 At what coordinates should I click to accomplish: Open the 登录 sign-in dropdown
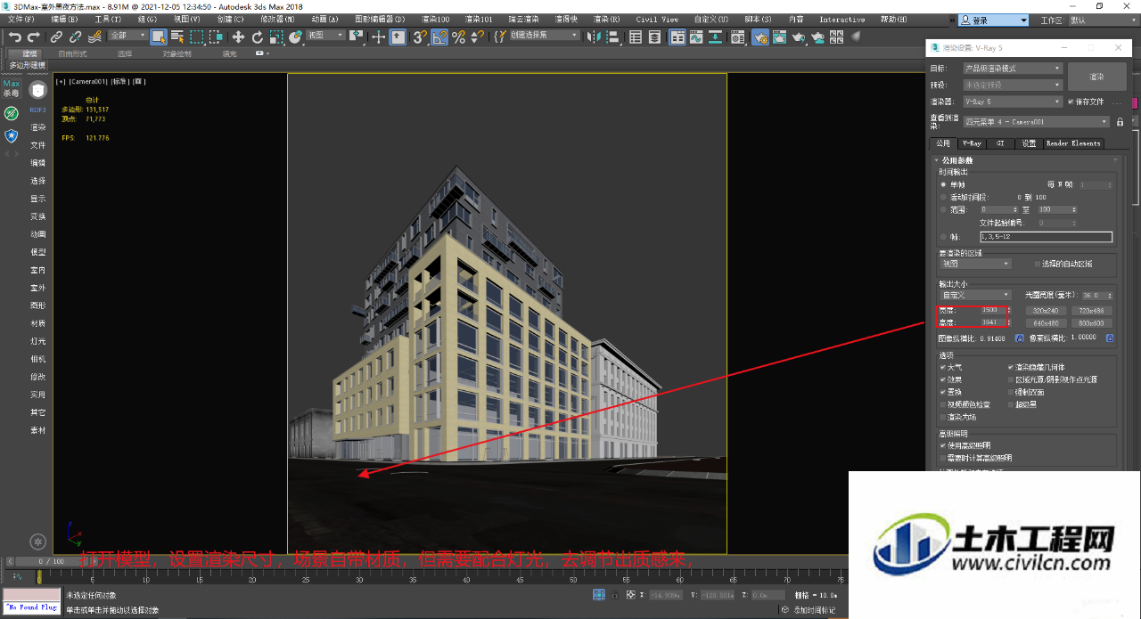pos(994,20)
